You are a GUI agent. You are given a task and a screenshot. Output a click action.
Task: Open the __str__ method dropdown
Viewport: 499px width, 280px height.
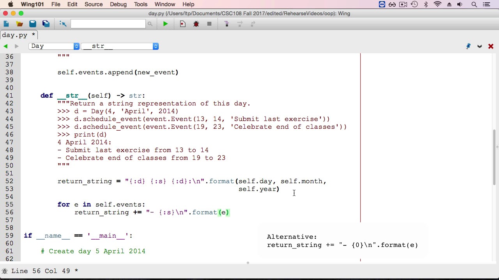[x=120, y=46]
